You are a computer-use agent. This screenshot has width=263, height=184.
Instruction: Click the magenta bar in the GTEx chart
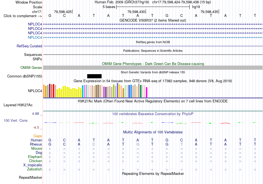tap(147, 92)
